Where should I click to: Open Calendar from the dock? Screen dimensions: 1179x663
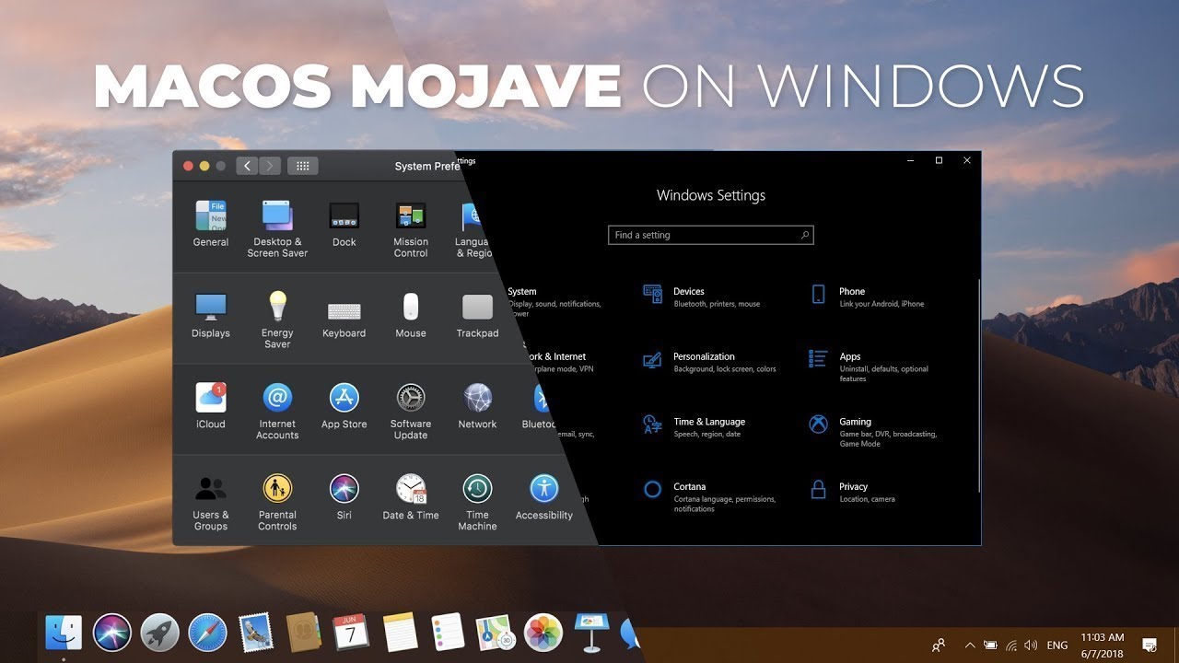tap(351, 632)
